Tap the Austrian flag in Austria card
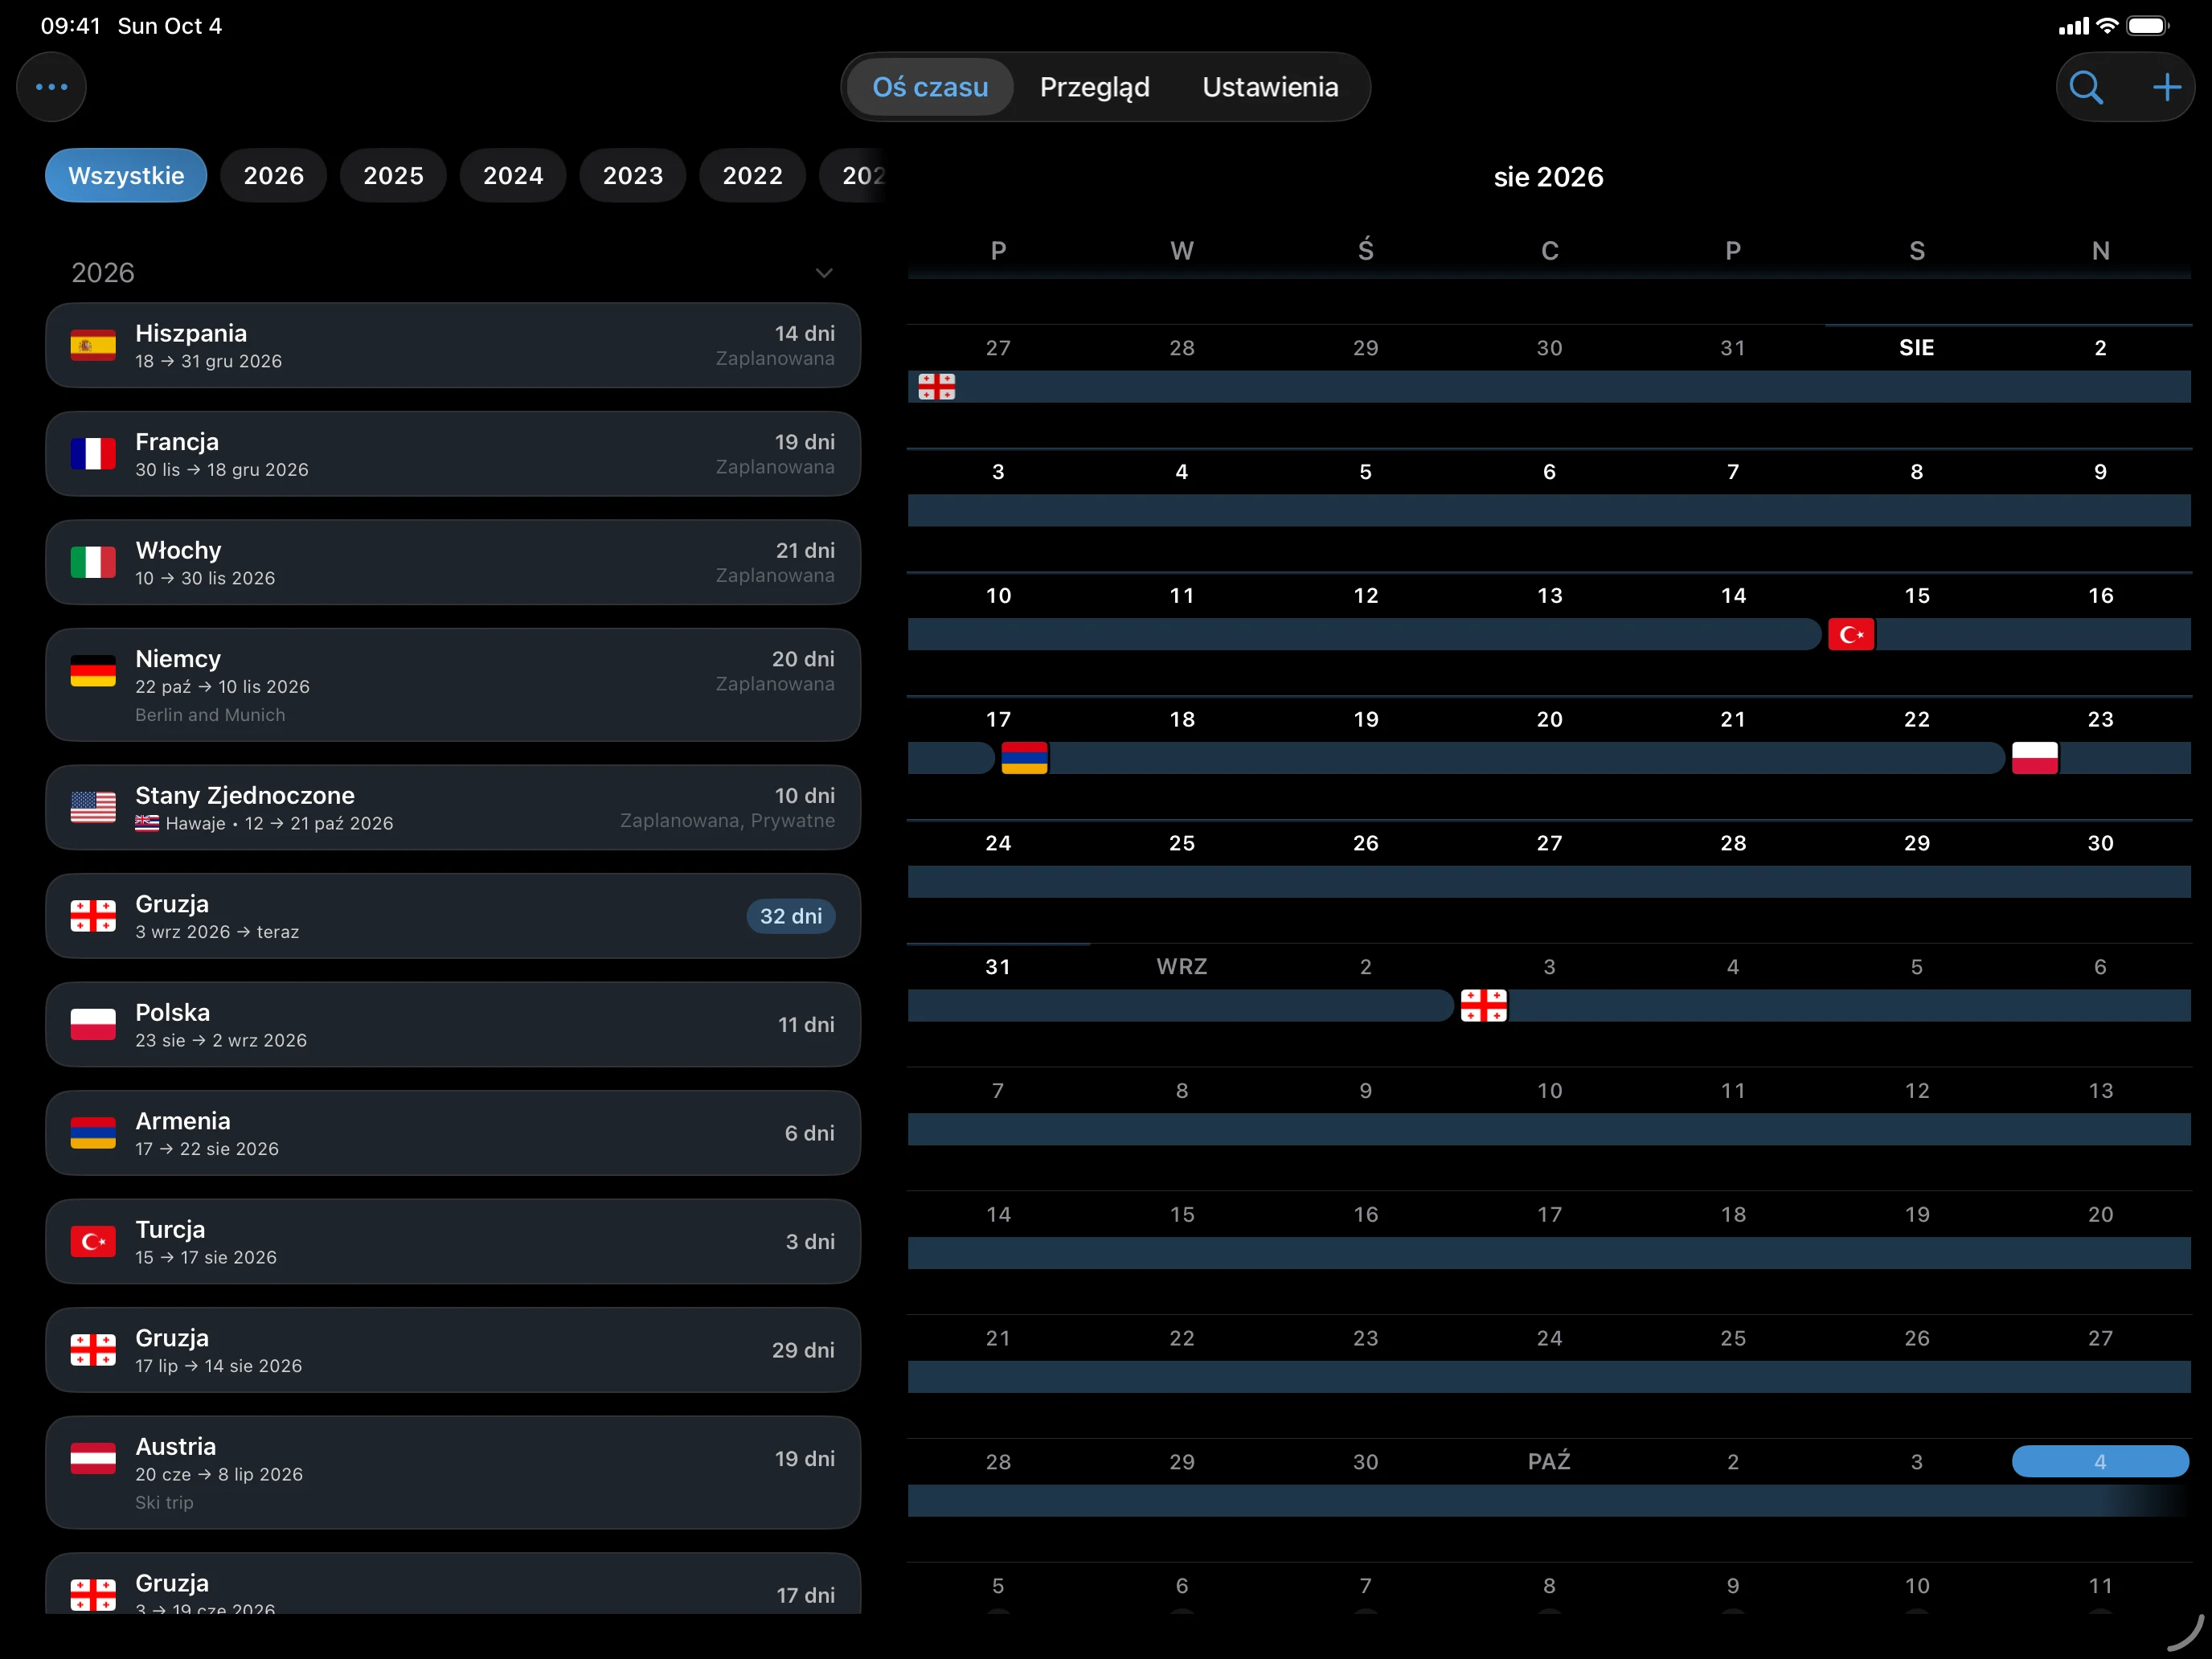2212x1659 pixels. coord(93,1458)
